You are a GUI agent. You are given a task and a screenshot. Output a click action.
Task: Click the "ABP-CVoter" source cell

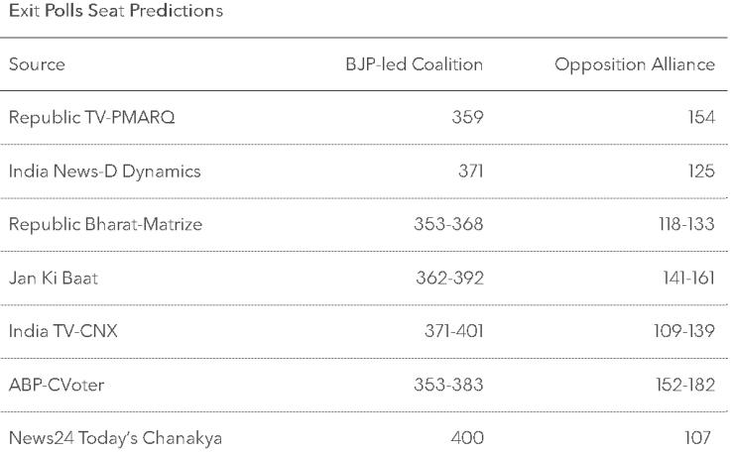[61, 386]
